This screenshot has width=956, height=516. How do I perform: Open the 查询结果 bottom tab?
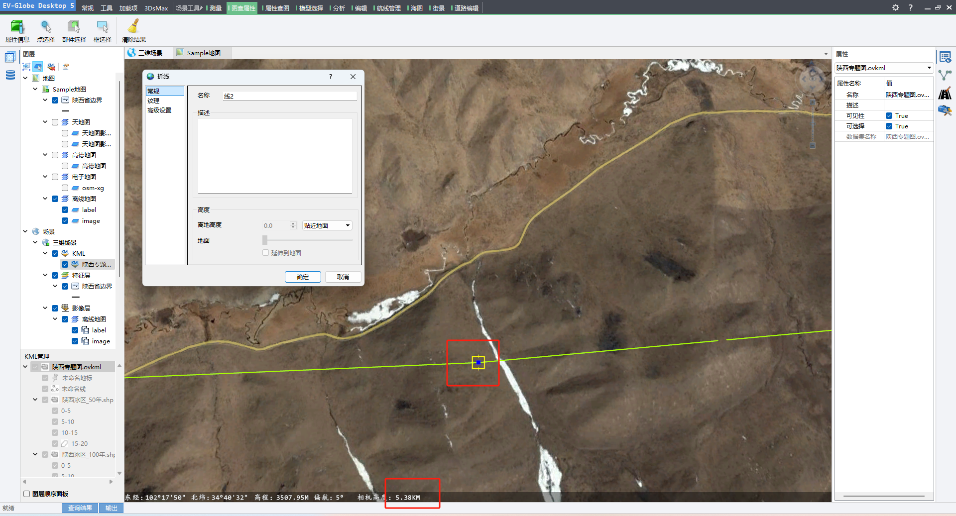click(x=80, y=508)
